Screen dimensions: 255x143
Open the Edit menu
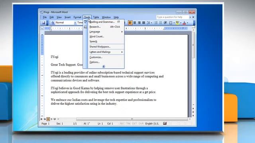point(51,17)
